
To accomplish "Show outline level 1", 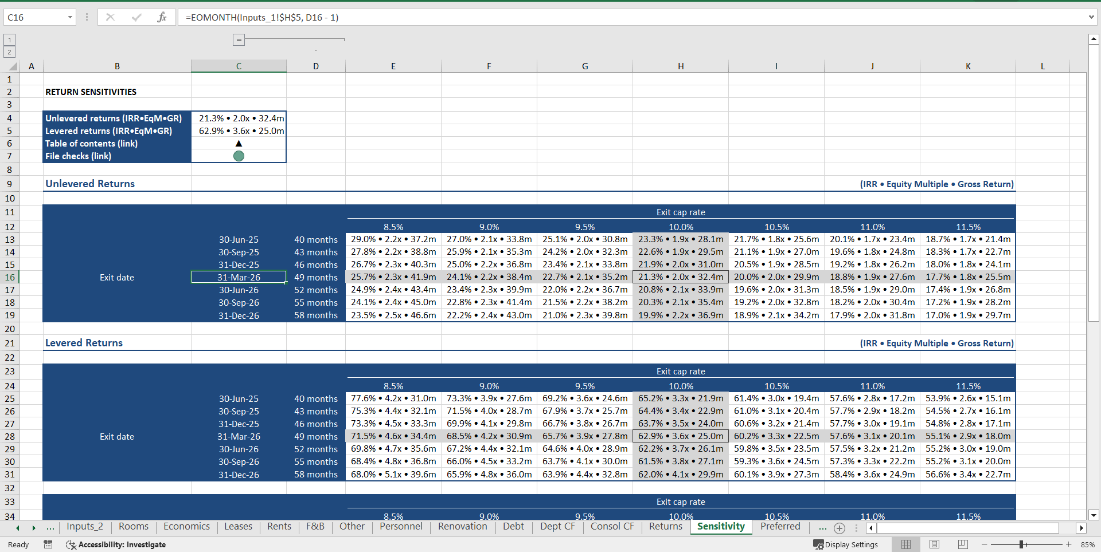I will point(9,39).
